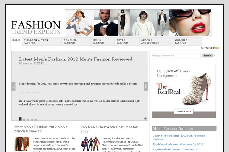Select the fourth slider pagination dot
This screenshot has height=152, width=229.
[32, 120]
